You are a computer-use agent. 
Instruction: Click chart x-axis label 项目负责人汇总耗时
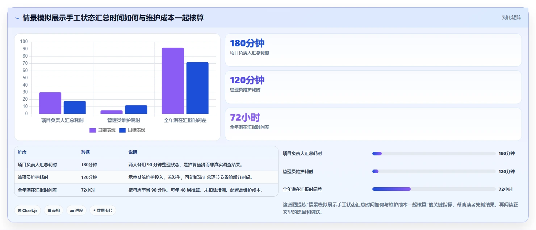[x=62, y=120]
